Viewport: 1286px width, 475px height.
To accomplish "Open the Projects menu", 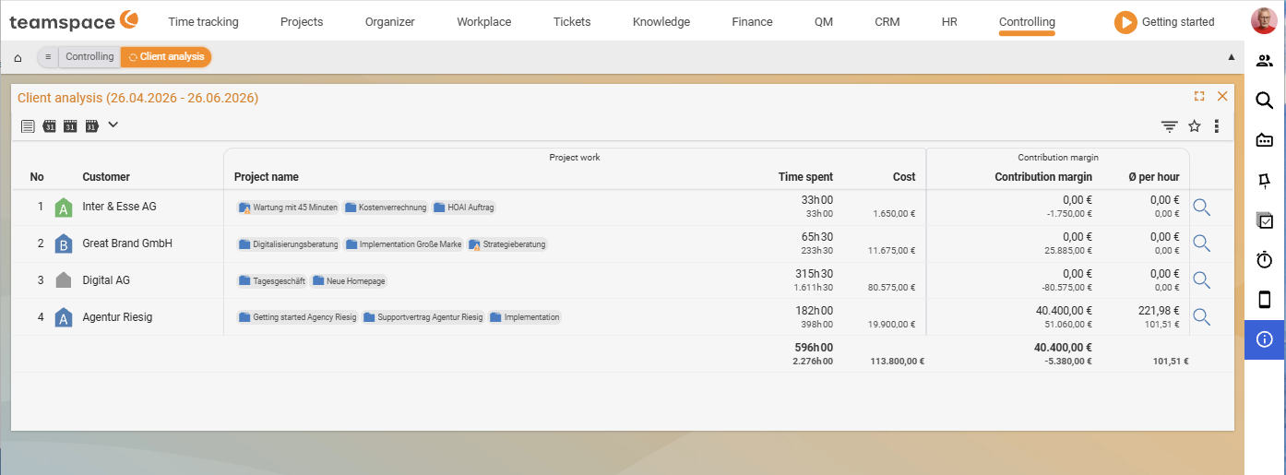I will 302,21.
